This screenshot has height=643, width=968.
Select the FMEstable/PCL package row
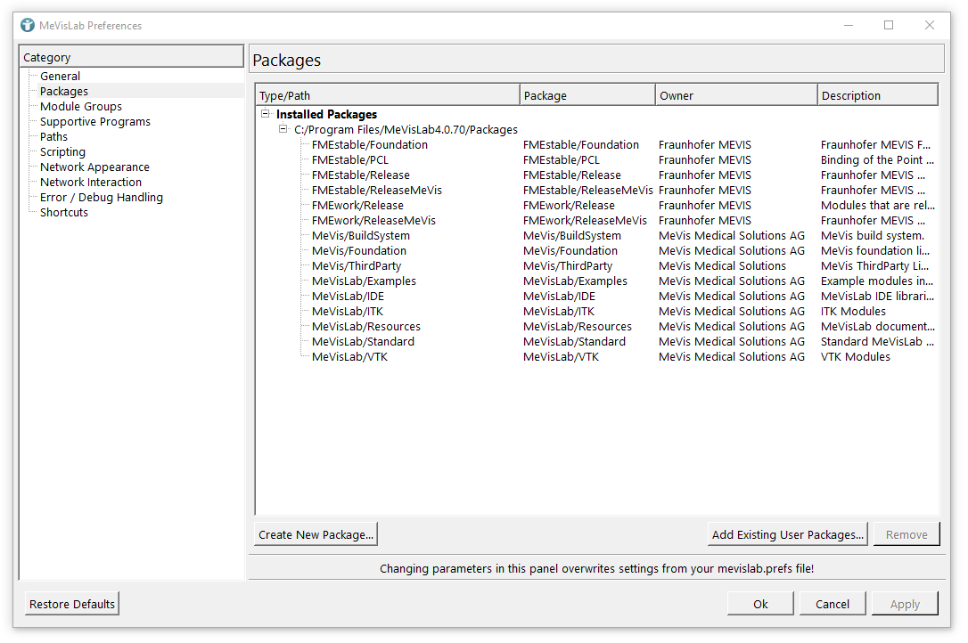350,160
